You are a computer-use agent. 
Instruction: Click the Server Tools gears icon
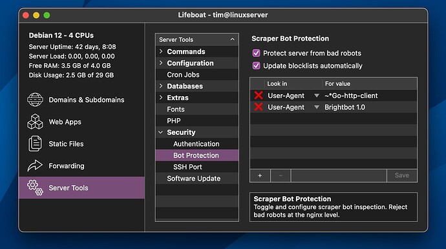click(x=35, y=188)
